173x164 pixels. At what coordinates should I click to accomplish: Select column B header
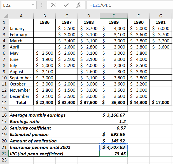(x=45, y=16)
